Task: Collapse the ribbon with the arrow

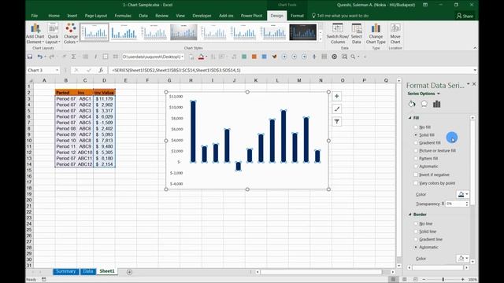Action: click(475, 48)
